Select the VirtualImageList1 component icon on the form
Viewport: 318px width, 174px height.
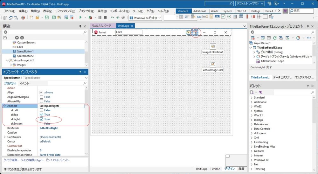point(213,64)
